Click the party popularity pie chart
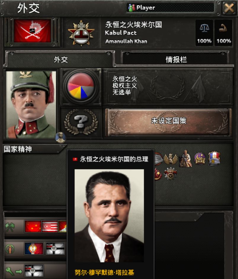Viewport: 238px width, 279px height. tap(81, 87)
